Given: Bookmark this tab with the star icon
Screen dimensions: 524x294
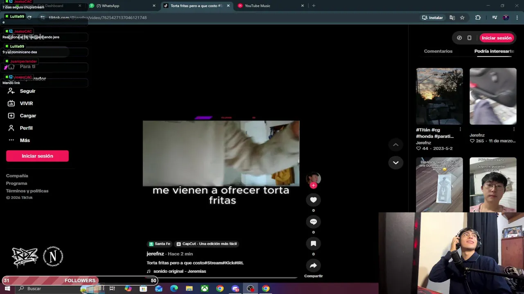Looking at the screenshot, I should (x=462, y=18).
